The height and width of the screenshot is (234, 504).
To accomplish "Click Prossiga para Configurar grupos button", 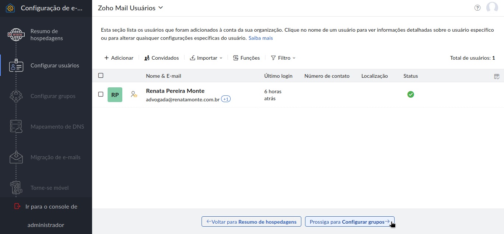I will pyautogui.click(x=350, y=221).
